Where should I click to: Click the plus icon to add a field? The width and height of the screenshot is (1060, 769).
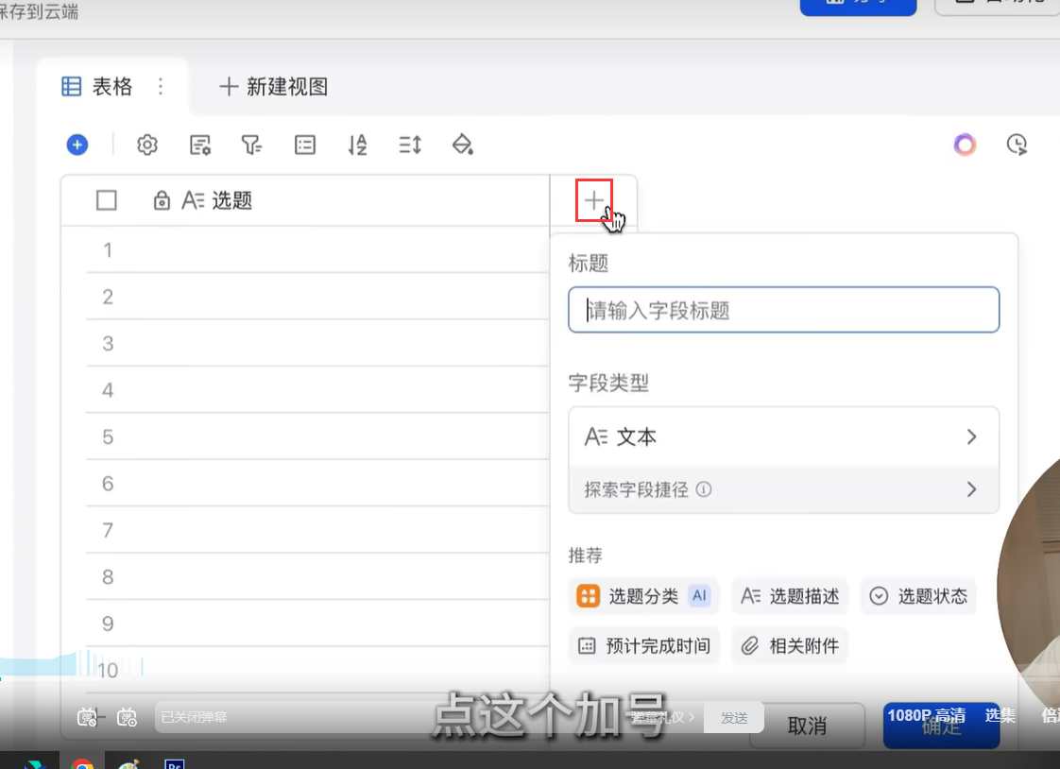point(593,200)
